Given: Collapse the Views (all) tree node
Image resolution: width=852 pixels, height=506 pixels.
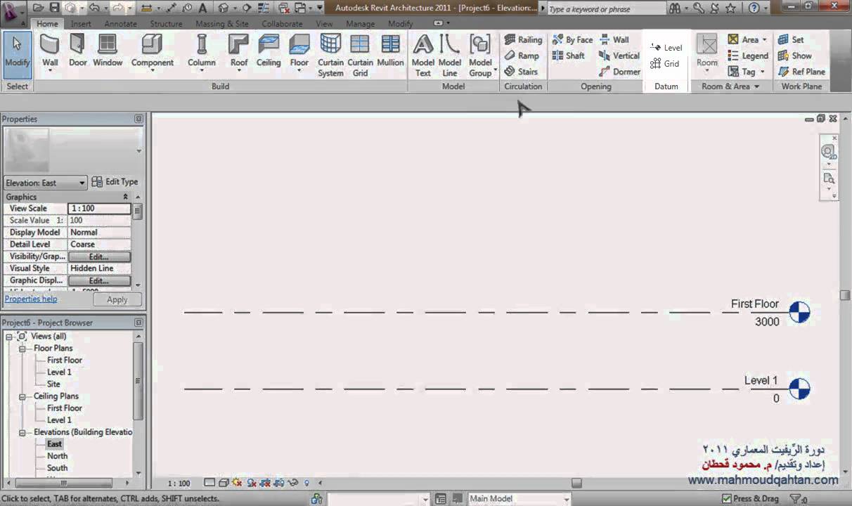Looking at the screenshot, I should coord(9,337).
